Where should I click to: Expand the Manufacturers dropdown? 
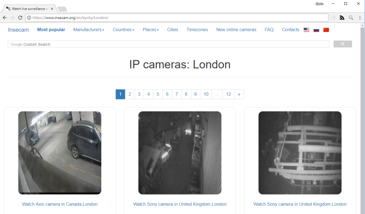tap(89, 30)
